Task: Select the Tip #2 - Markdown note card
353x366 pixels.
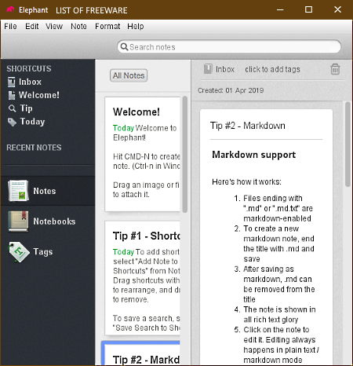Action: tap(141, 353)
